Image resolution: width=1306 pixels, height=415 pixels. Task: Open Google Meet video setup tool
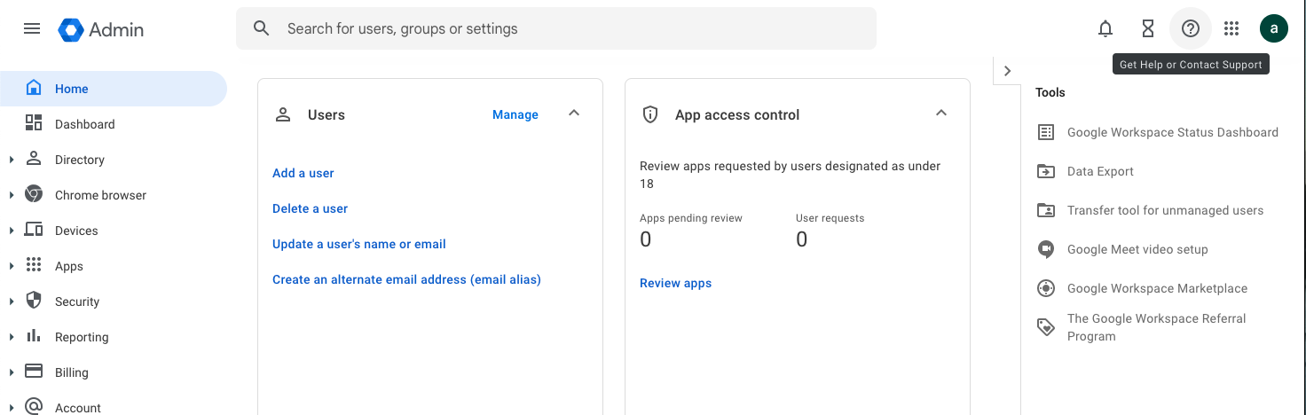[1137, 249]
